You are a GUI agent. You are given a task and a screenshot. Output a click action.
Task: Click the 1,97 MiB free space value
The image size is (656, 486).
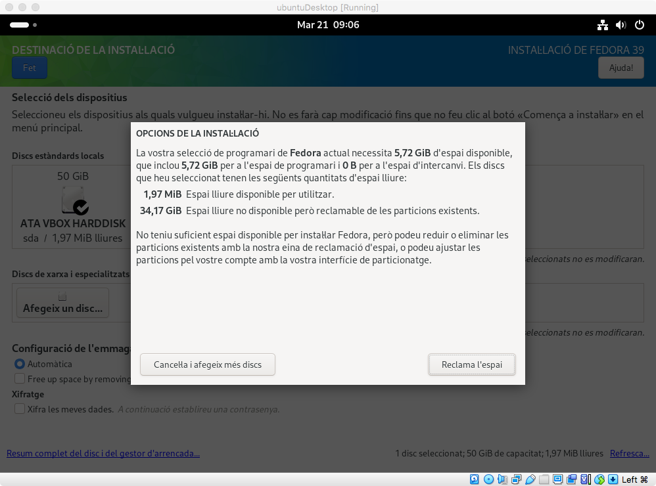coord(162,194)
